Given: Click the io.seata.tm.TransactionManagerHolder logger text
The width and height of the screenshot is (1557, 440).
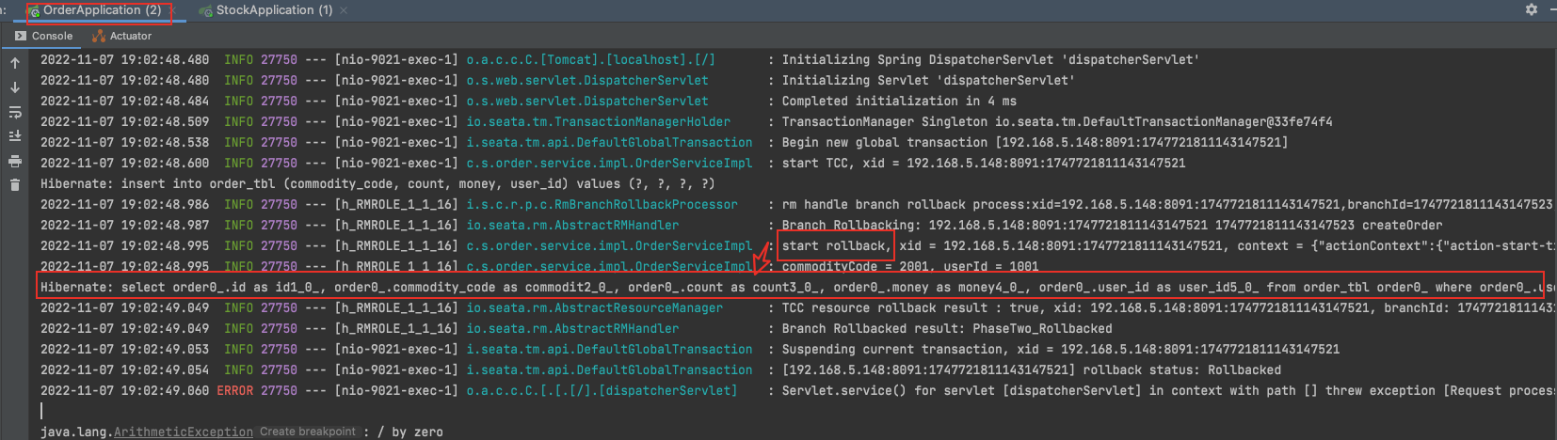Looking at the screenshot, I should point(599,121).
